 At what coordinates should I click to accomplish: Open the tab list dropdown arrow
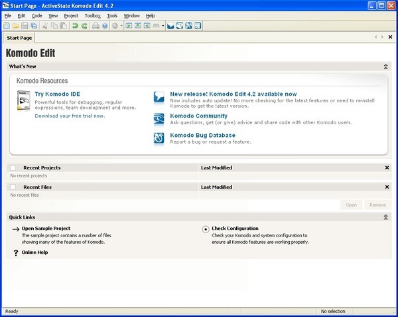[x=382, y=37]
